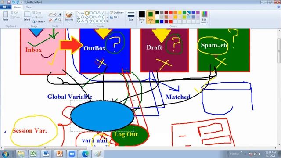Viewport: 281px width, 158px height.
Task: Click the Undo arrow in title bar
Action: point(13,2)
